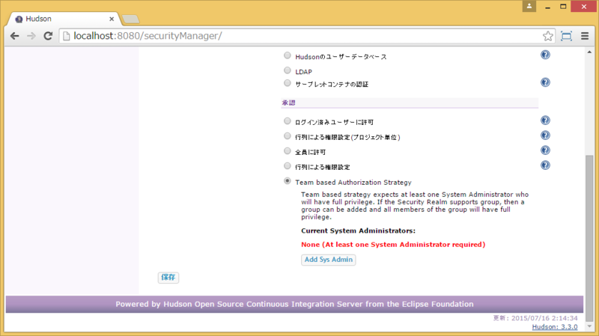
Task: Open the Chrome user profile button
Action: [529, 6]
